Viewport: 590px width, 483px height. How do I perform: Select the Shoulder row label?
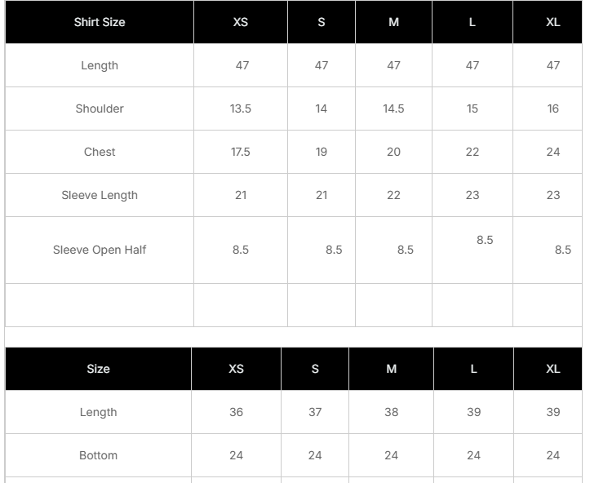coord(100,109)
